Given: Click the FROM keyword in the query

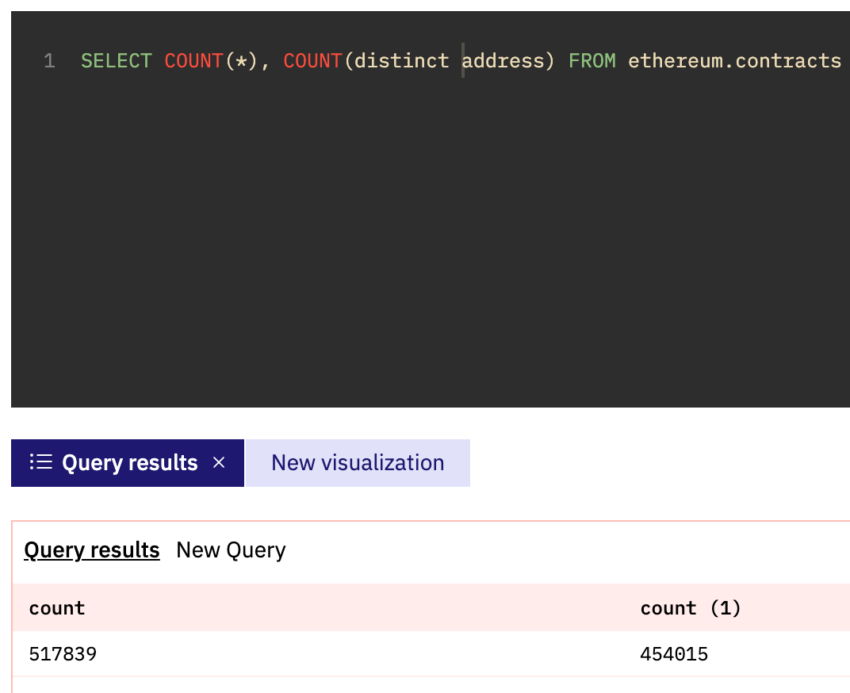Looking at the screenshot, I should [592, 61].
